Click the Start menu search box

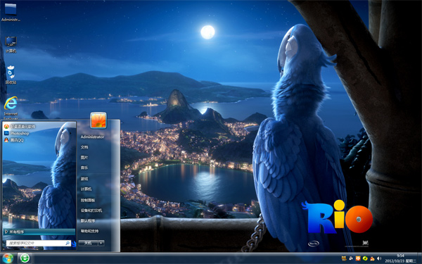(38, 243)
